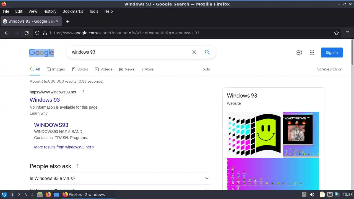This screenshot has height=199, width=354.
Task: Focus the Google search input field
Action: coord(130,52)
